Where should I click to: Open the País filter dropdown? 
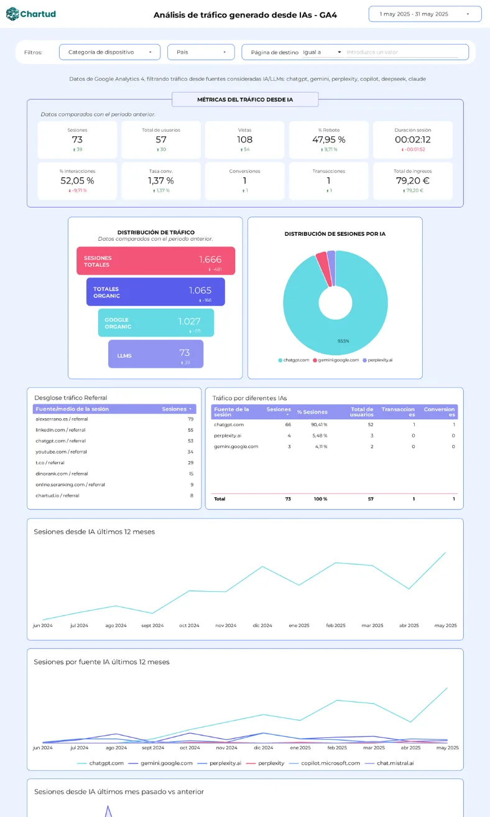tap(201, 52)
